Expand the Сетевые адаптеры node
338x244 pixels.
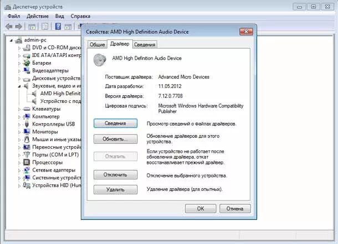(x=19, y=170)
